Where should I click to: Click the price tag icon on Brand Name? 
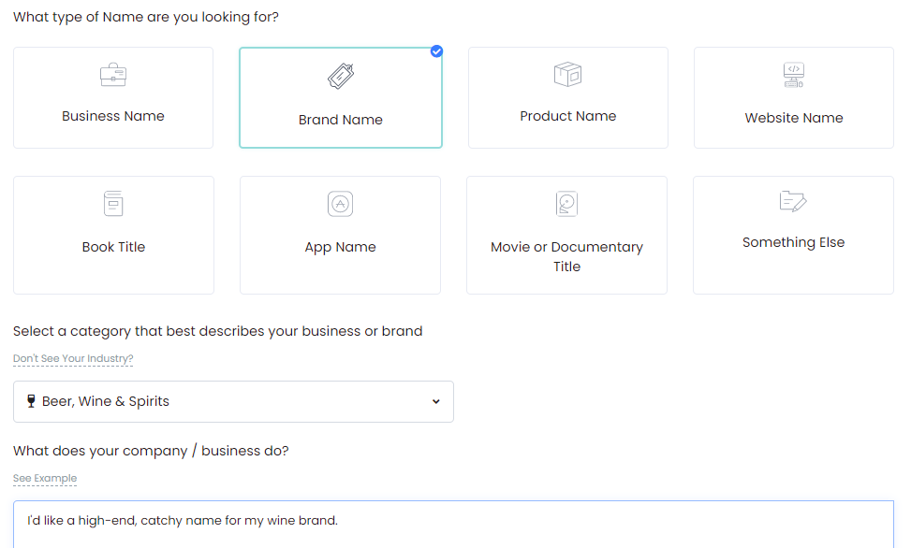click(x=341, y=76)
